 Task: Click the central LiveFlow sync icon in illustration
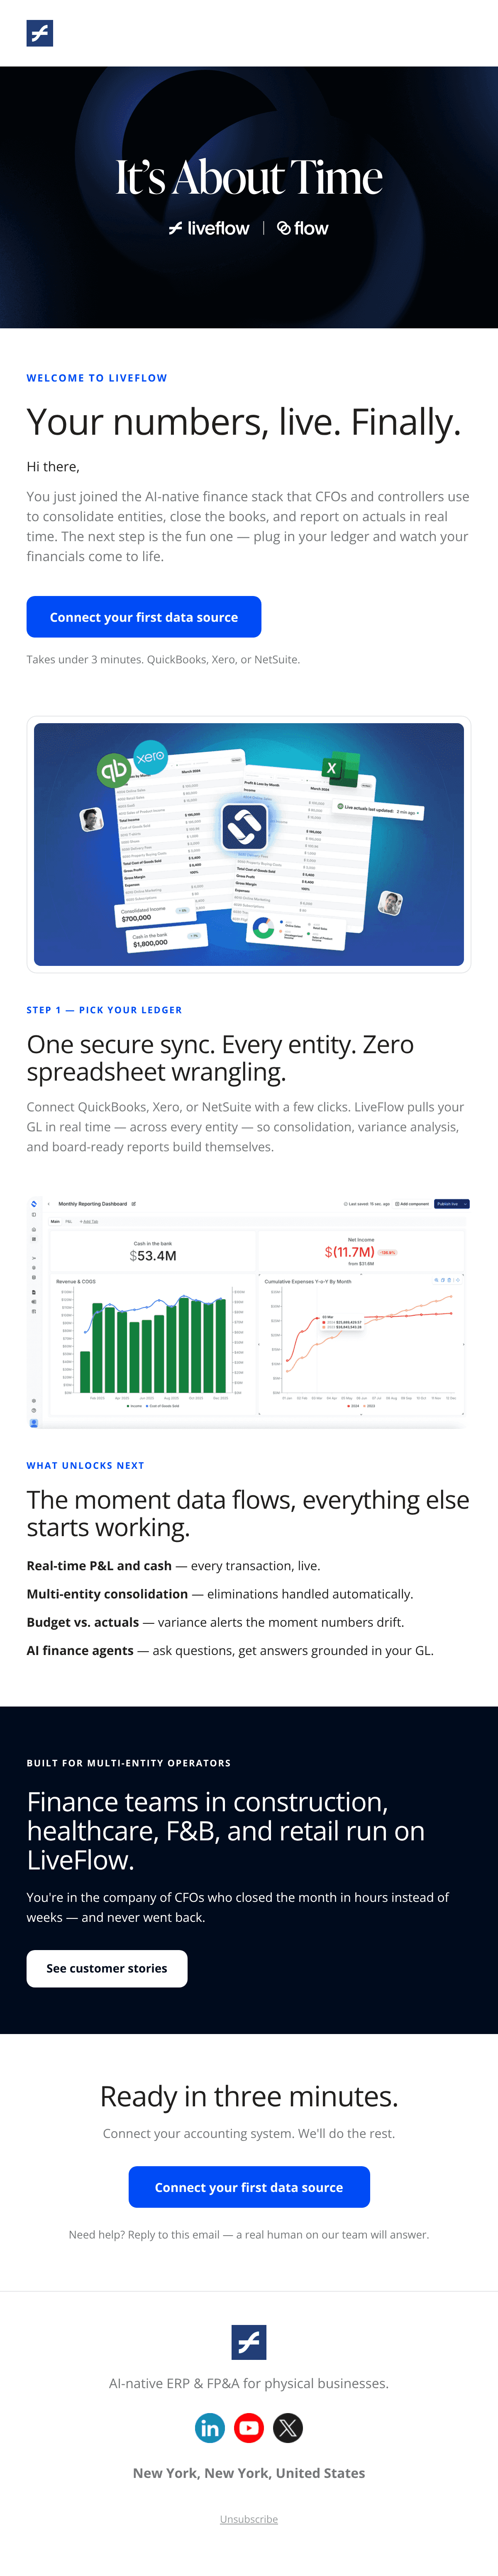coord(244,826)
